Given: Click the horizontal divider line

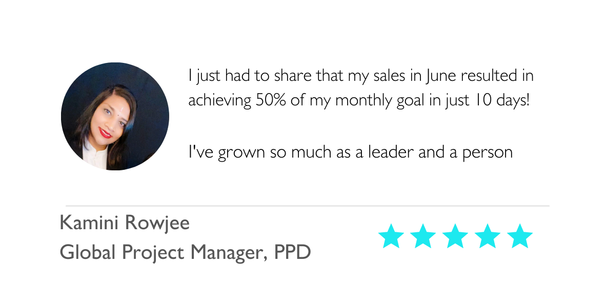Looking at the screenshot, I should [x=308, y=206].
